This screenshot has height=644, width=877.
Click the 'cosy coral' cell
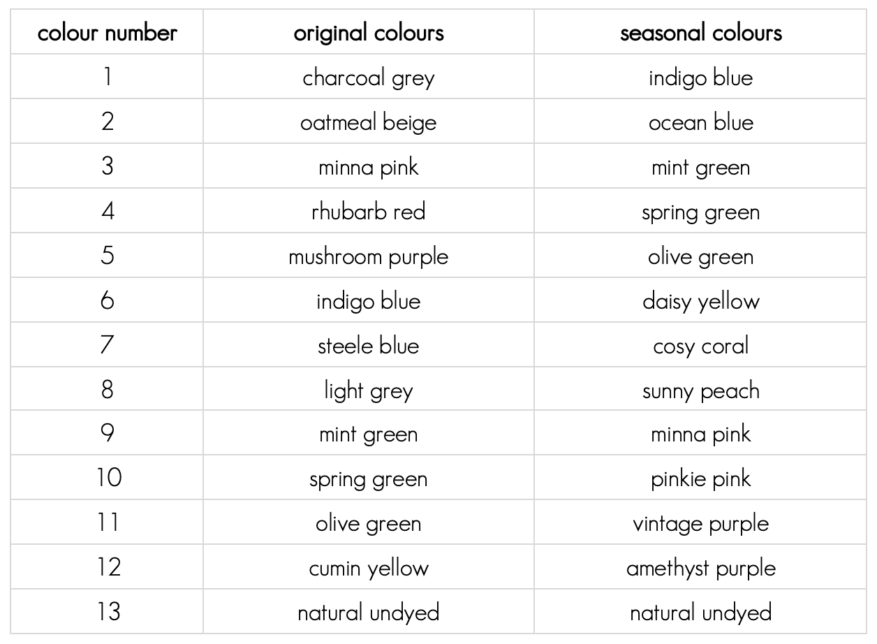coord(700,345)
